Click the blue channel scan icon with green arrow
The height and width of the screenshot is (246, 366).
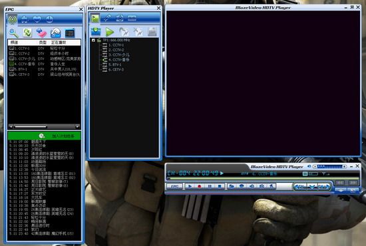(x=96, y=32)
